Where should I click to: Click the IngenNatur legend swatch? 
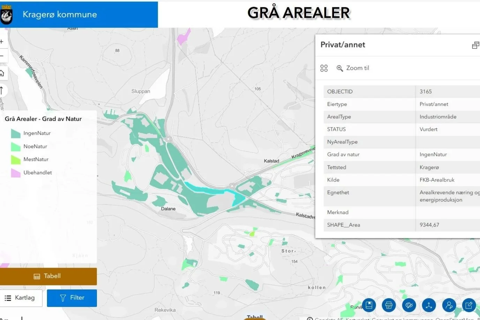coord(16,133)
